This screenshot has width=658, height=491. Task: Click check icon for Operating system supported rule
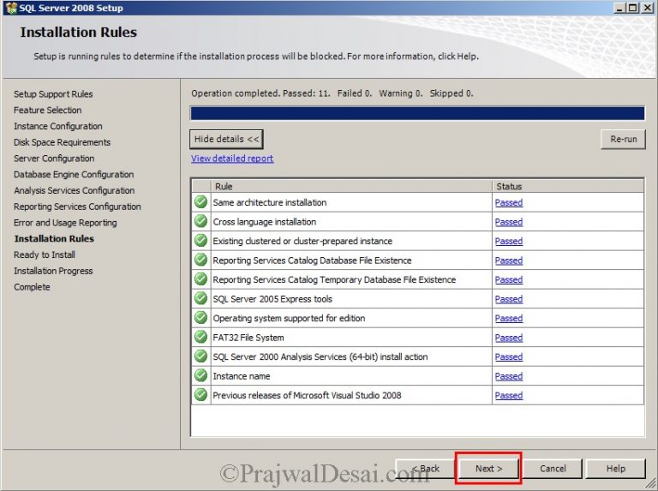(x=201, y=318)
